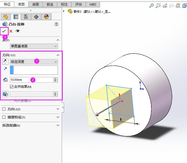Screen dimensions: 187x163
Task: Cancel the boss-extrude with red X
Action: (x=11, y=31)
